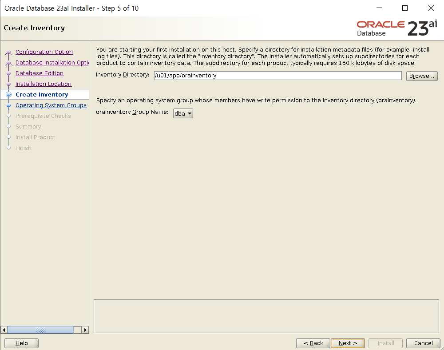This screenshot has width=444, height=350.
Task: Proceed with the Next button
Action: pos(348,343)
